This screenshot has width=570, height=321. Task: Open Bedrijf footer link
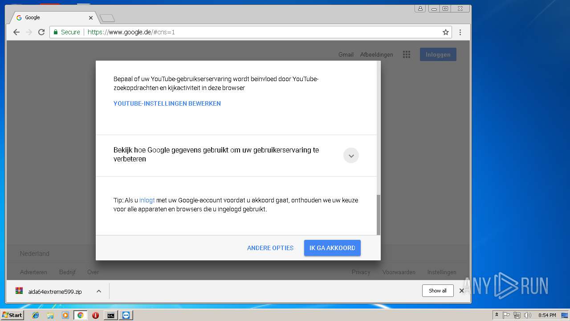67,272
